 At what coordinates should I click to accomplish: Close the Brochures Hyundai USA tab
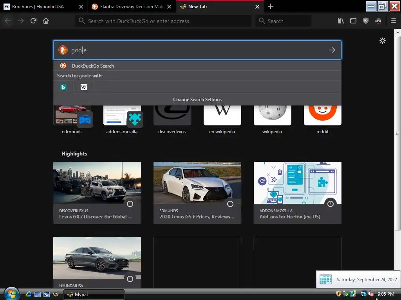81,7
